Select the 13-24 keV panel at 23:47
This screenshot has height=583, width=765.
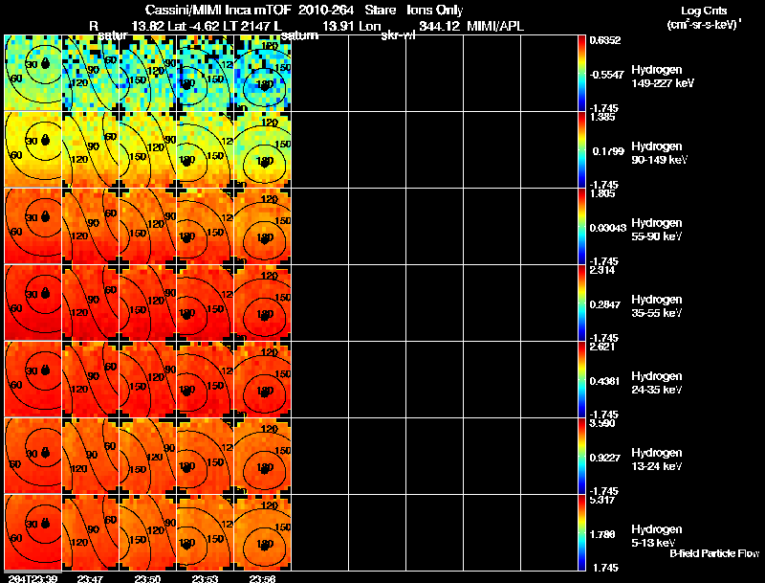(x=91, y=456)
